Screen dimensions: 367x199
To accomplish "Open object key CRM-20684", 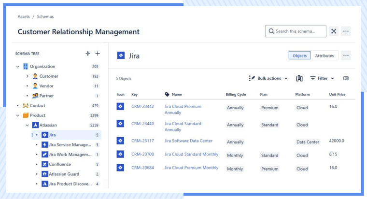I will pos(142,168).
